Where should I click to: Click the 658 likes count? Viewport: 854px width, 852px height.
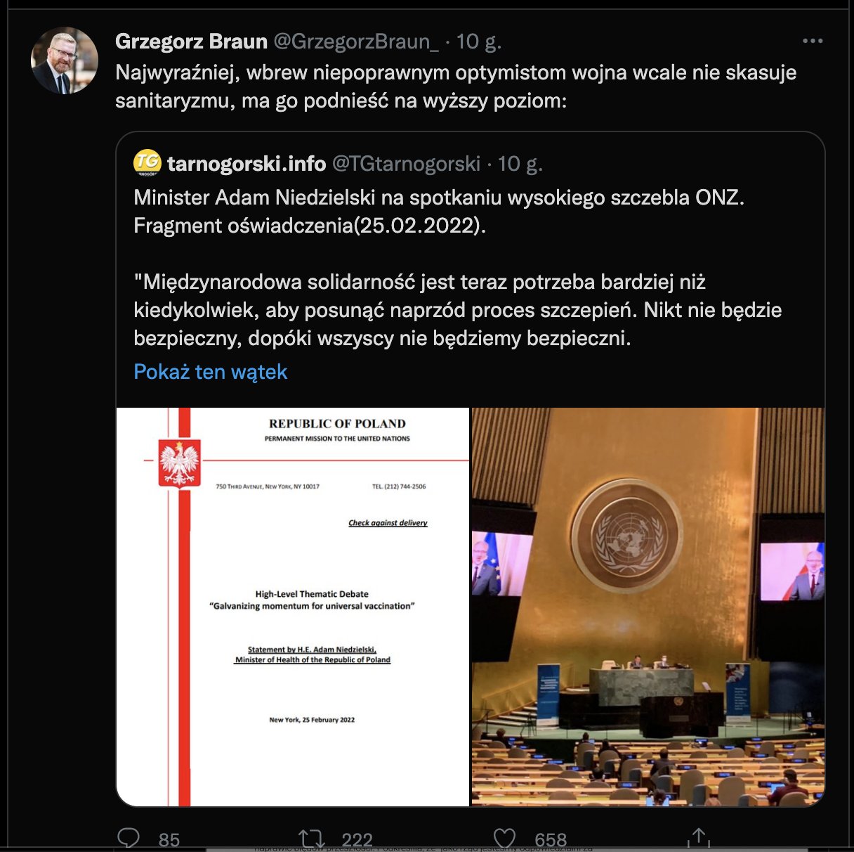coord(551,839)
